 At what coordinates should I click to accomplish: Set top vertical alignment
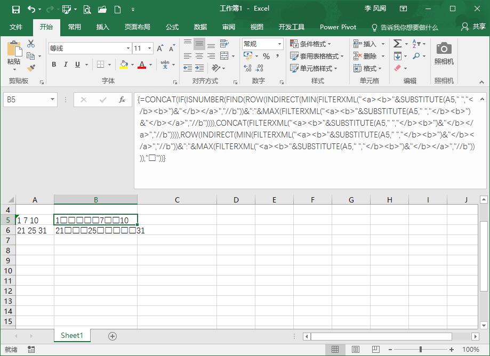coord(188,43)
